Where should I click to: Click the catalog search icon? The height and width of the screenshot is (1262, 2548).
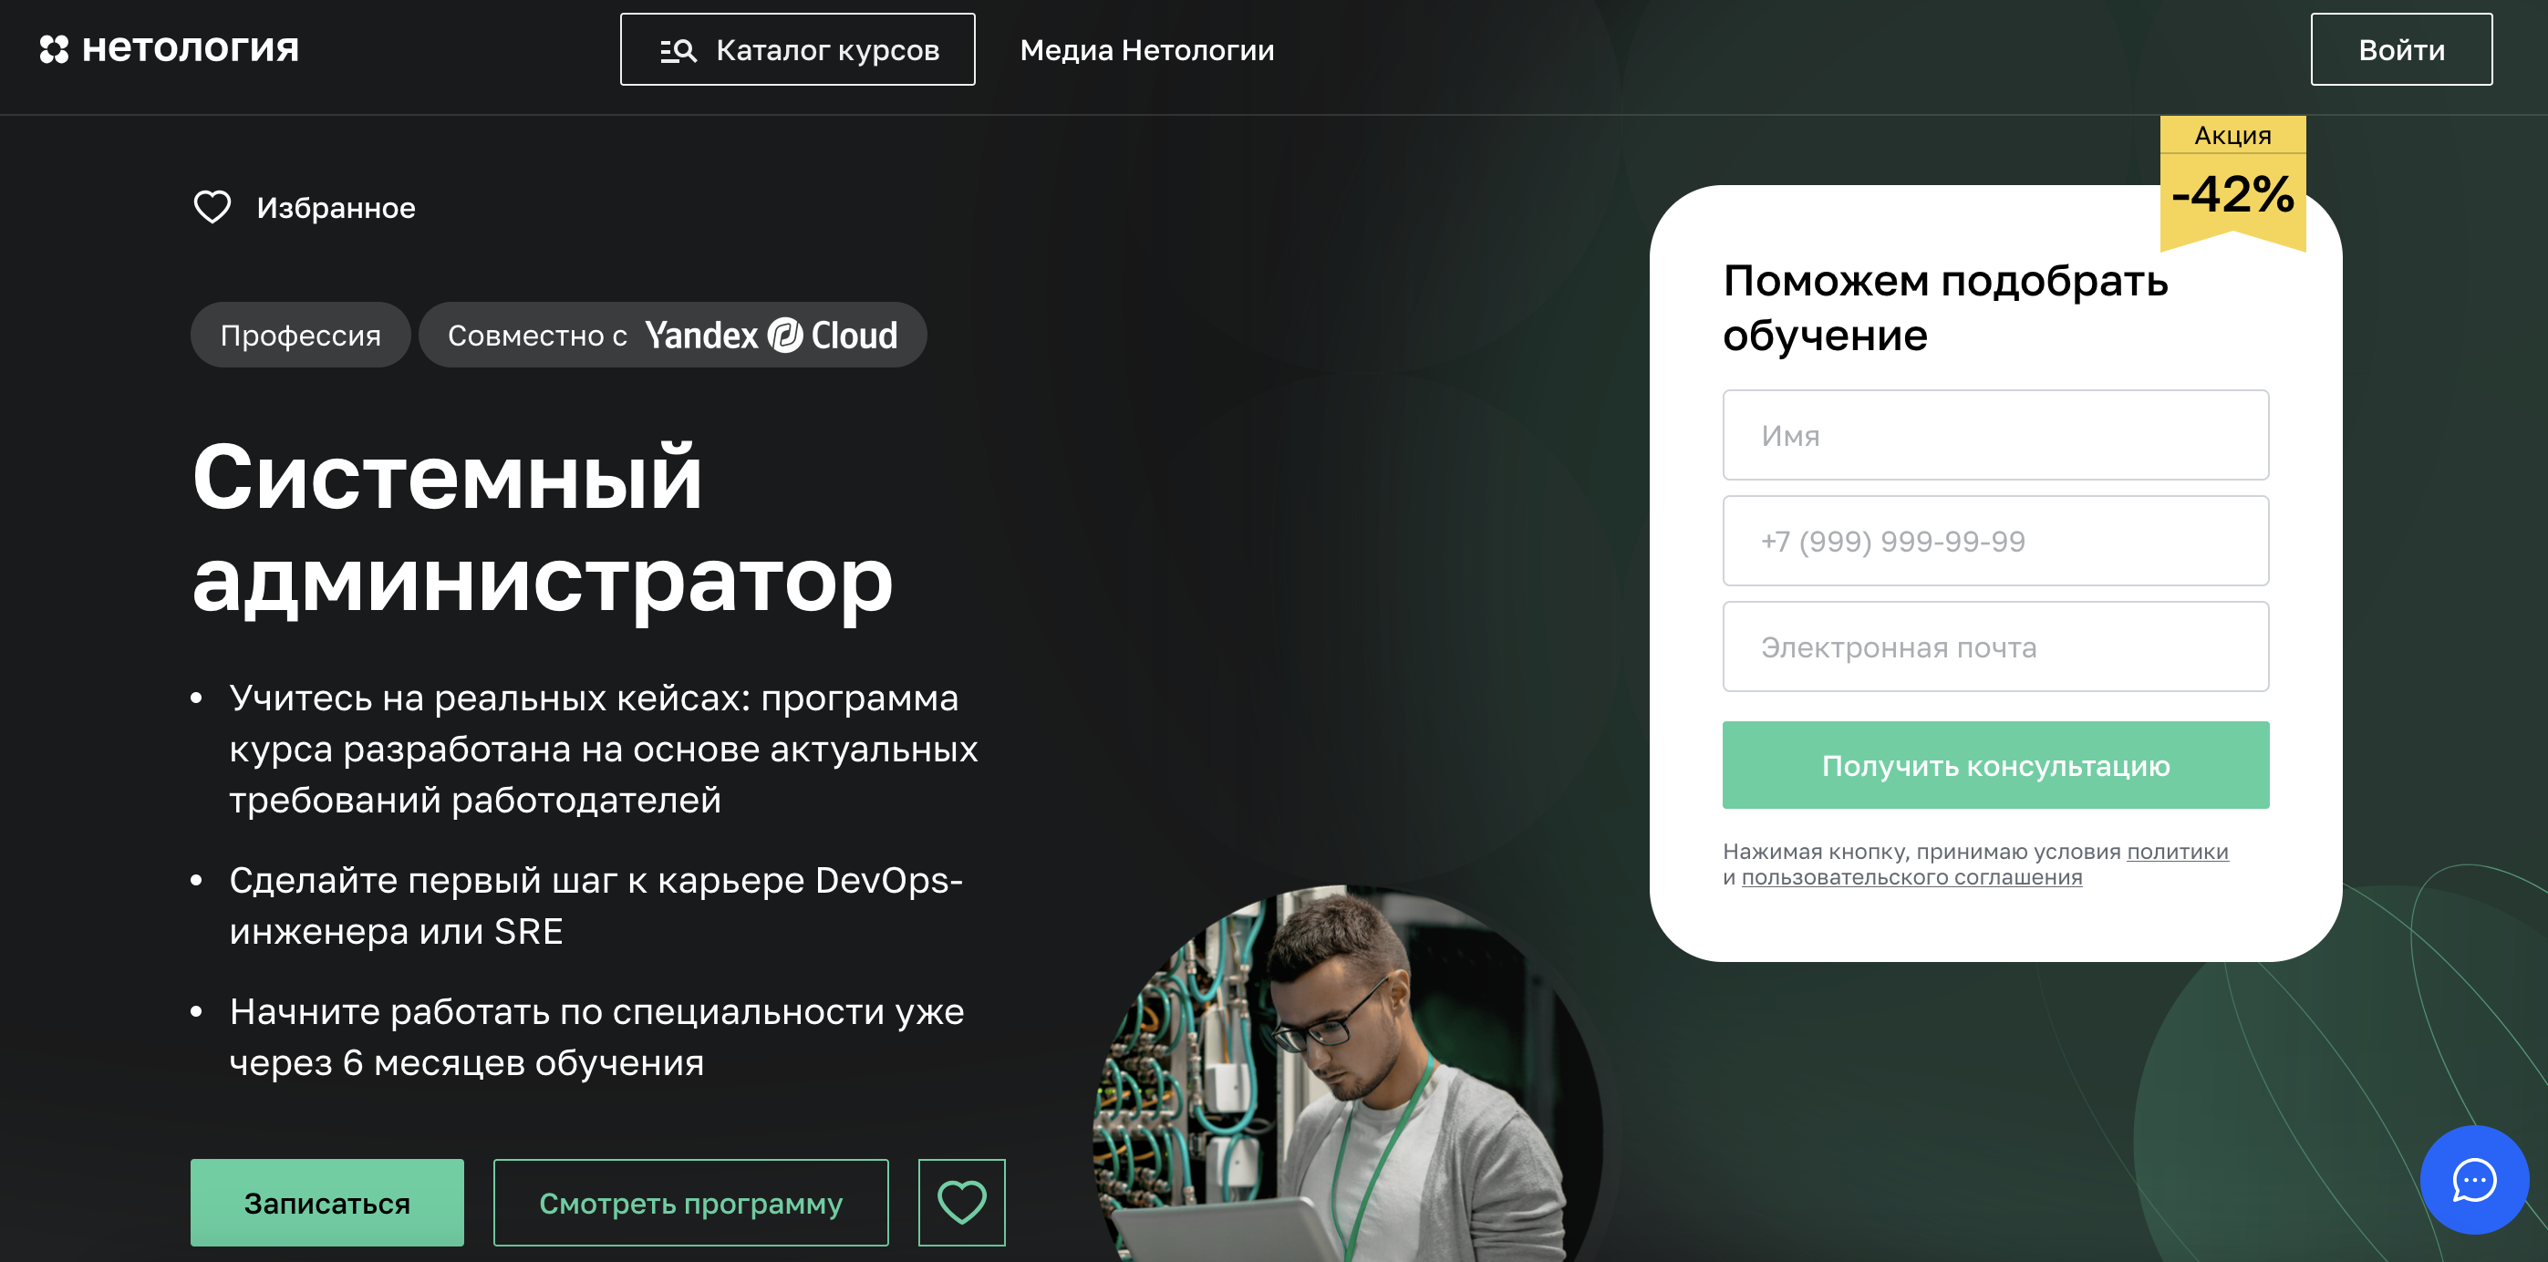pyautogui.click(x=678, y=50)
